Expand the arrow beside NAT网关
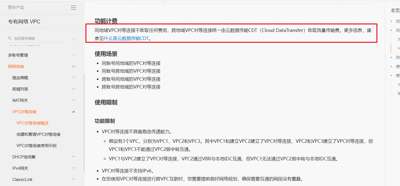The width and height of the screenshot is (400, 186). [x=74, y=100]
